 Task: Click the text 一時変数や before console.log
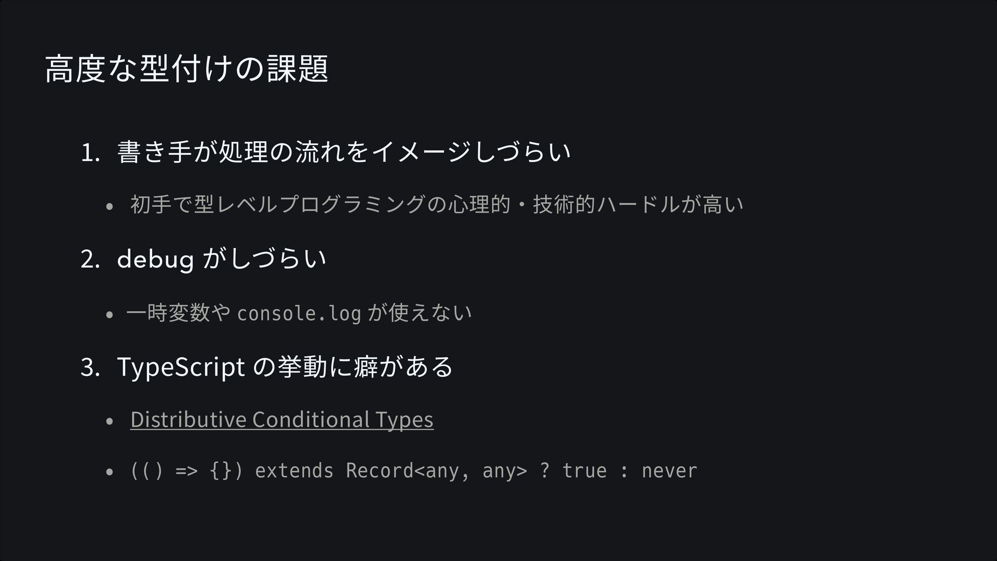[178, 313]
